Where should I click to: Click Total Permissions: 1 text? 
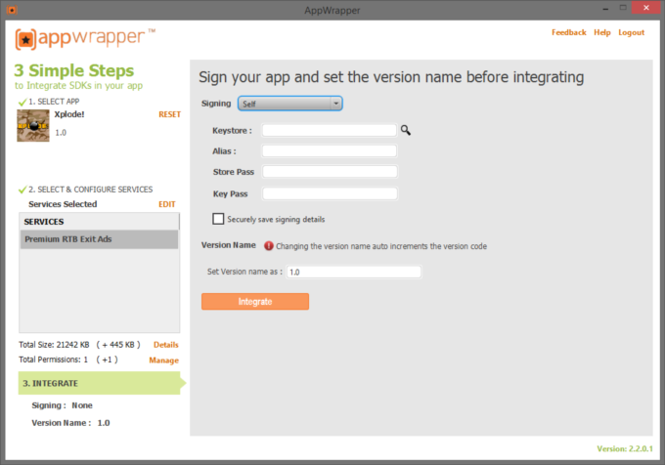pyautogui.click(x=53, y=359)
